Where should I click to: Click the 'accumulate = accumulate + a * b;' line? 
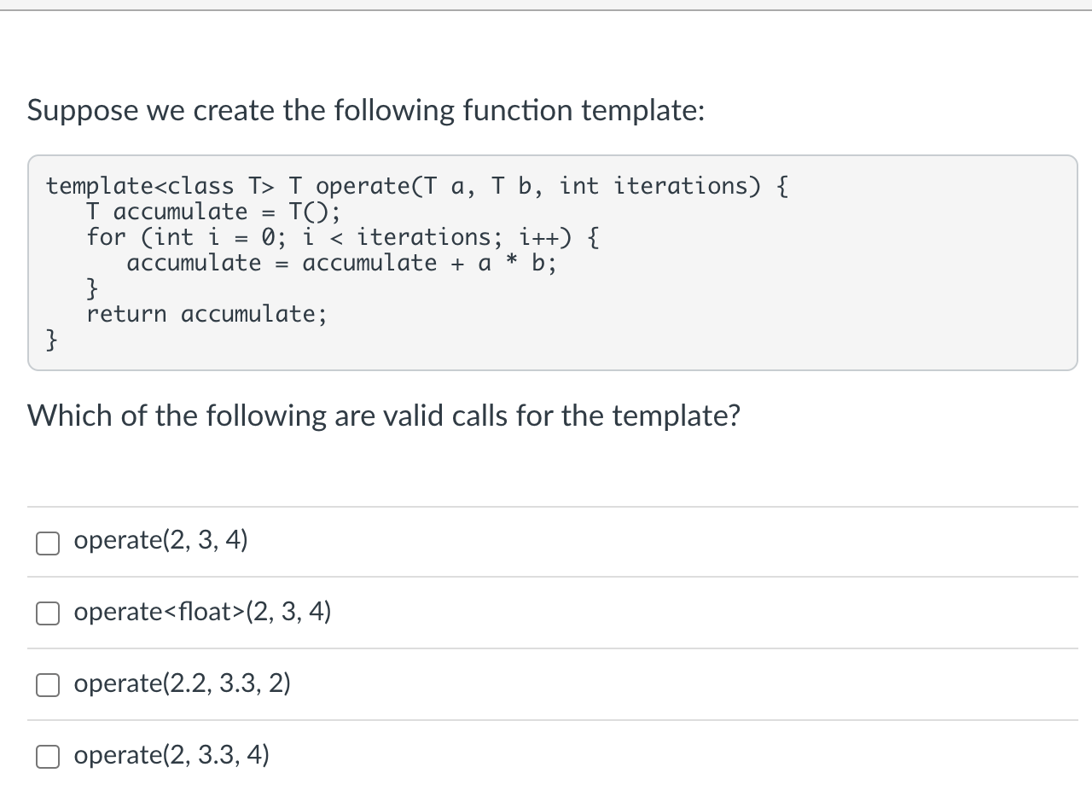(x=342, y=263)
